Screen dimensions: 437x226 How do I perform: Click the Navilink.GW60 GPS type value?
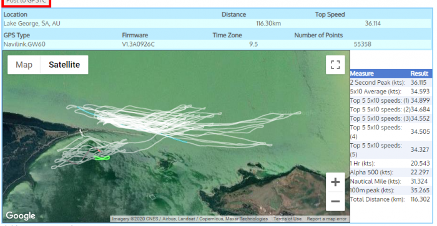point(24,44)
